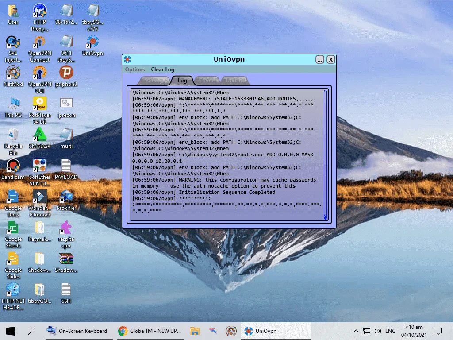Image resolution: width=453 pixels, height=340 pixels.
Task: Open volume control tray icon
Action: click(x=377, y=331)
